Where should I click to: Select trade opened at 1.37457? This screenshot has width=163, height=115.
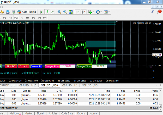79,95
